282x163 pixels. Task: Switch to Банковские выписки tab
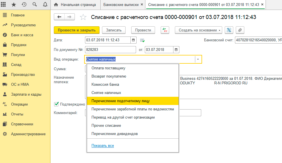tap(121, 5)
